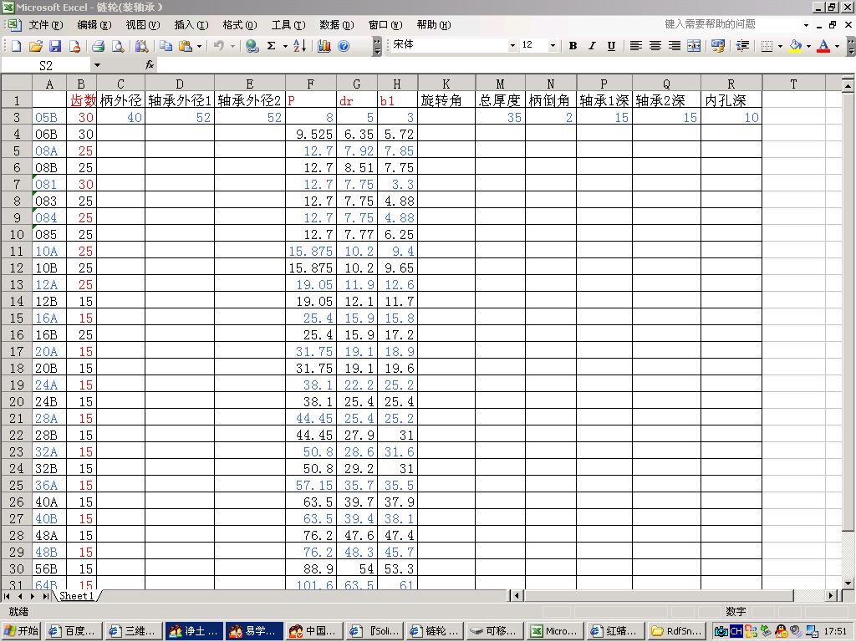Open Print Preview
Image resolution: width=856 pixels, height=642 pixels.
pyautogui.click(x=118, y=46)
